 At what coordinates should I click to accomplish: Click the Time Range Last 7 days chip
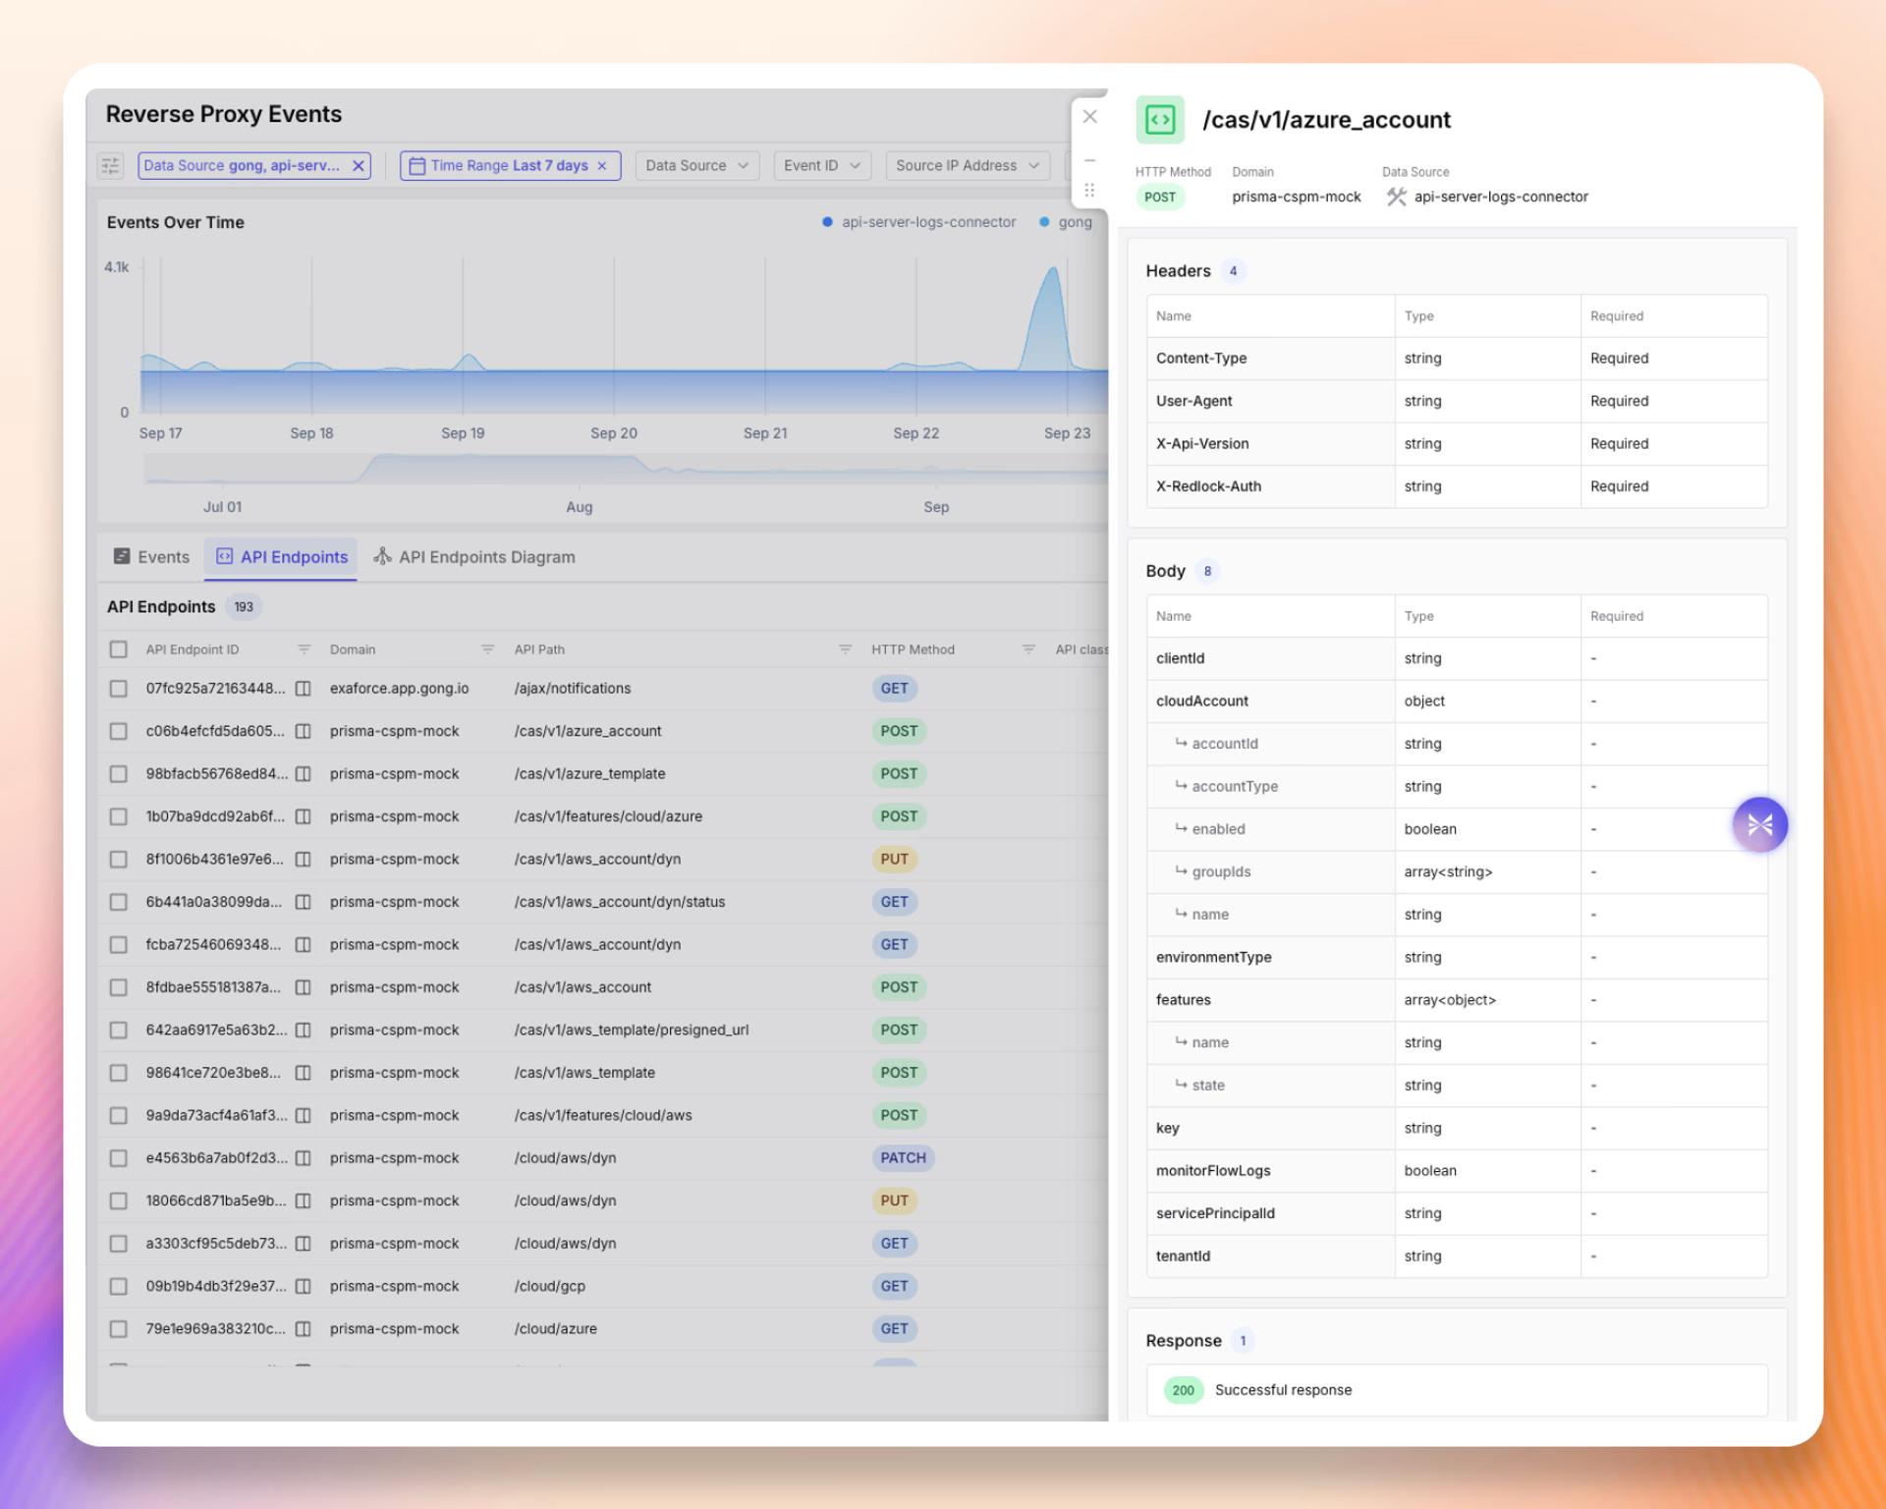click(x=509, y=166)
